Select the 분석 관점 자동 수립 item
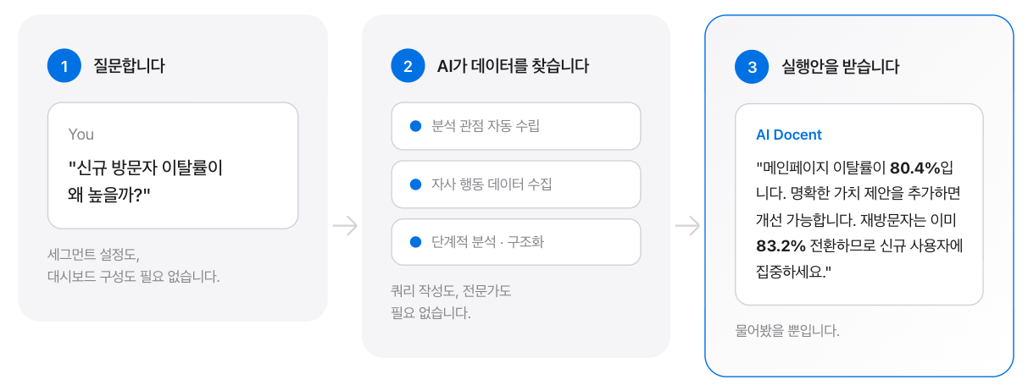 (x=515, y=126)
